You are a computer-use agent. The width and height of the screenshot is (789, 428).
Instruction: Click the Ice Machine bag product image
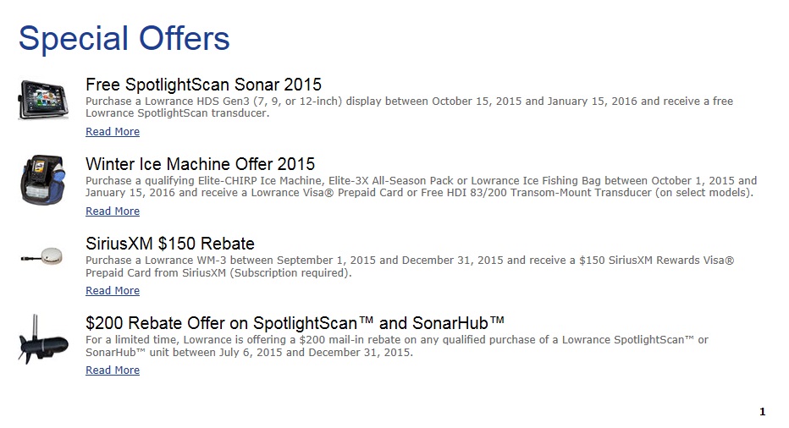pyautogui.click(x=43, y=179)
